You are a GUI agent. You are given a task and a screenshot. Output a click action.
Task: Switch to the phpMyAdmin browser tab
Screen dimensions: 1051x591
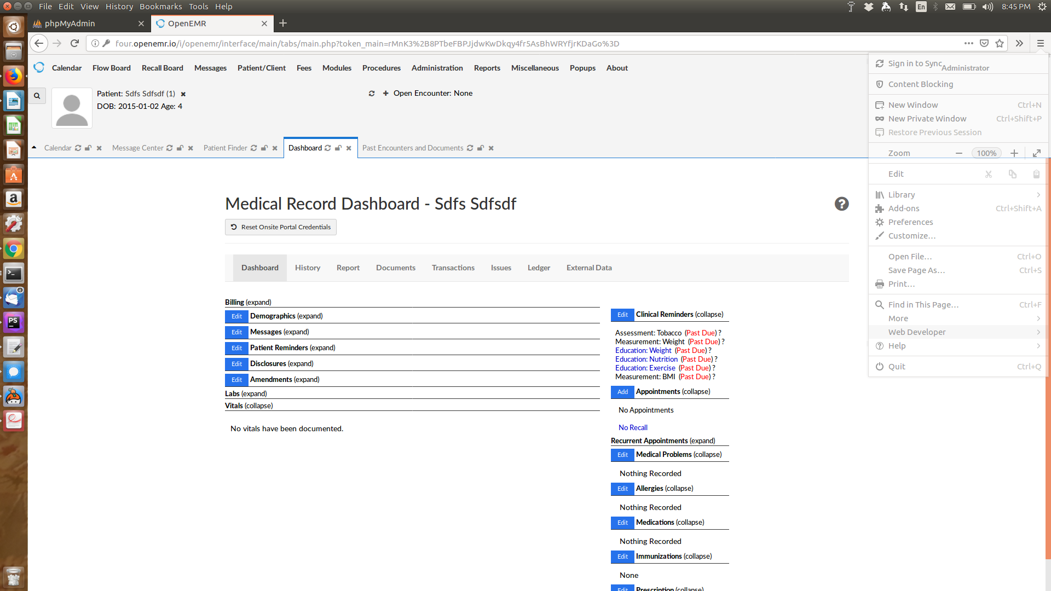tap(89, 23)
